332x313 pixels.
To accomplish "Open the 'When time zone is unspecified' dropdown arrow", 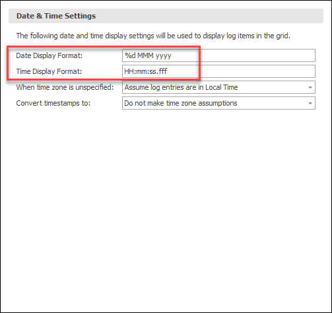I will (x=310, y=87).
